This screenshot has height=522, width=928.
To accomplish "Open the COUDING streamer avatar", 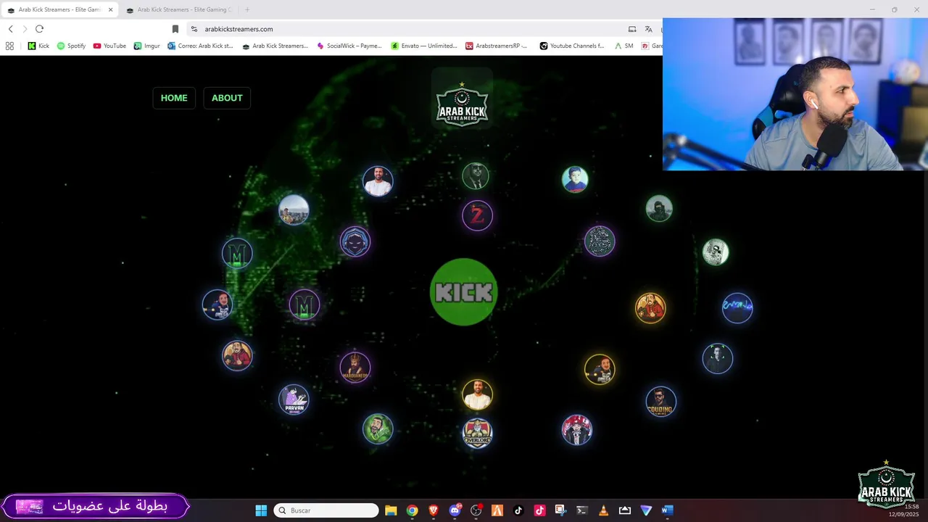I will coord(660,402).
